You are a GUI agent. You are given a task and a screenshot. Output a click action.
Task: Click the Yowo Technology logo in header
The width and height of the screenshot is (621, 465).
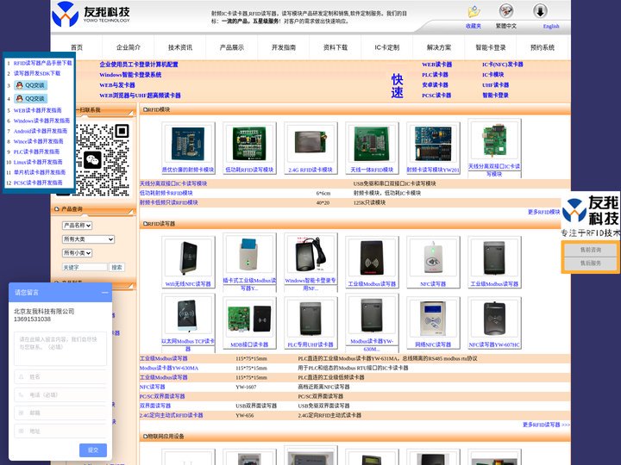[91, 15]
